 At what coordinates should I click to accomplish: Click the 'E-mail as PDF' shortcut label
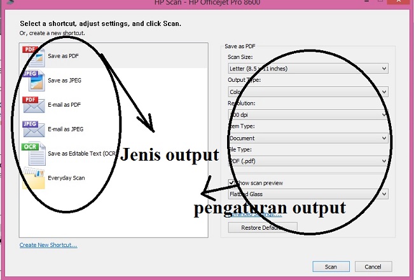[x=64, y=105]
